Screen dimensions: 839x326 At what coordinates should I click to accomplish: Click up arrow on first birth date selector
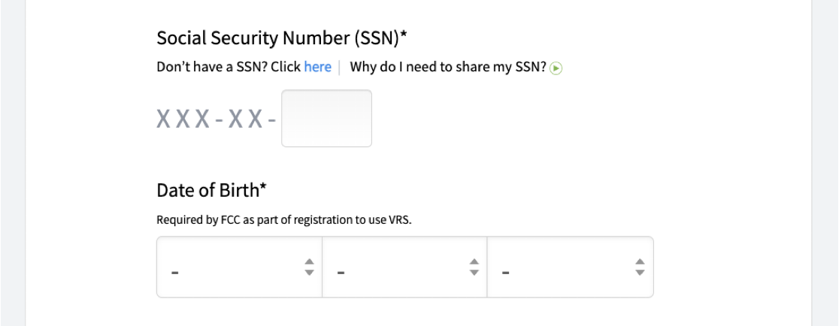point(309,262)
